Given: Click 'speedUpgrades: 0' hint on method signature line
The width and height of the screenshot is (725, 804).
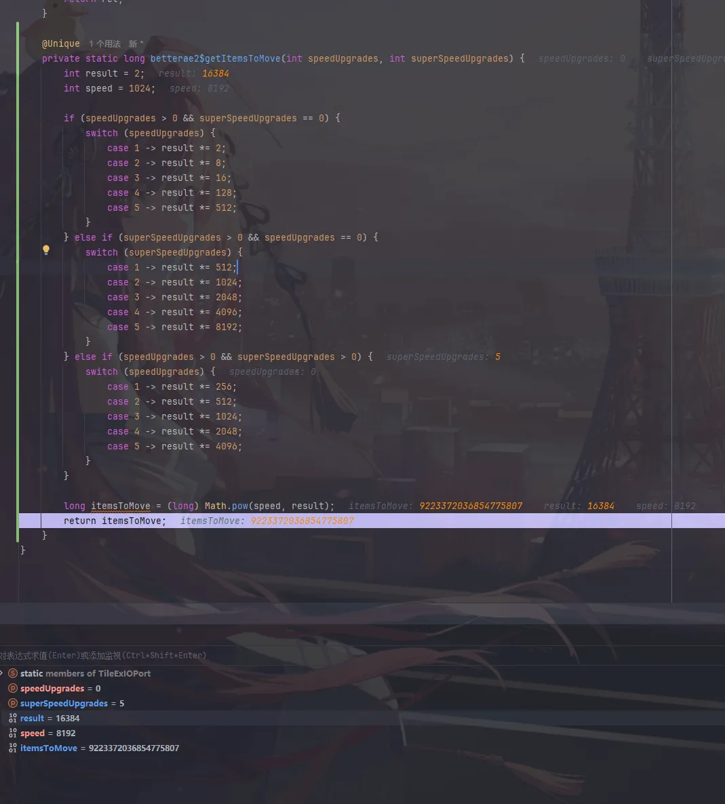Looking at the screenshot, I should click(582, 58).
